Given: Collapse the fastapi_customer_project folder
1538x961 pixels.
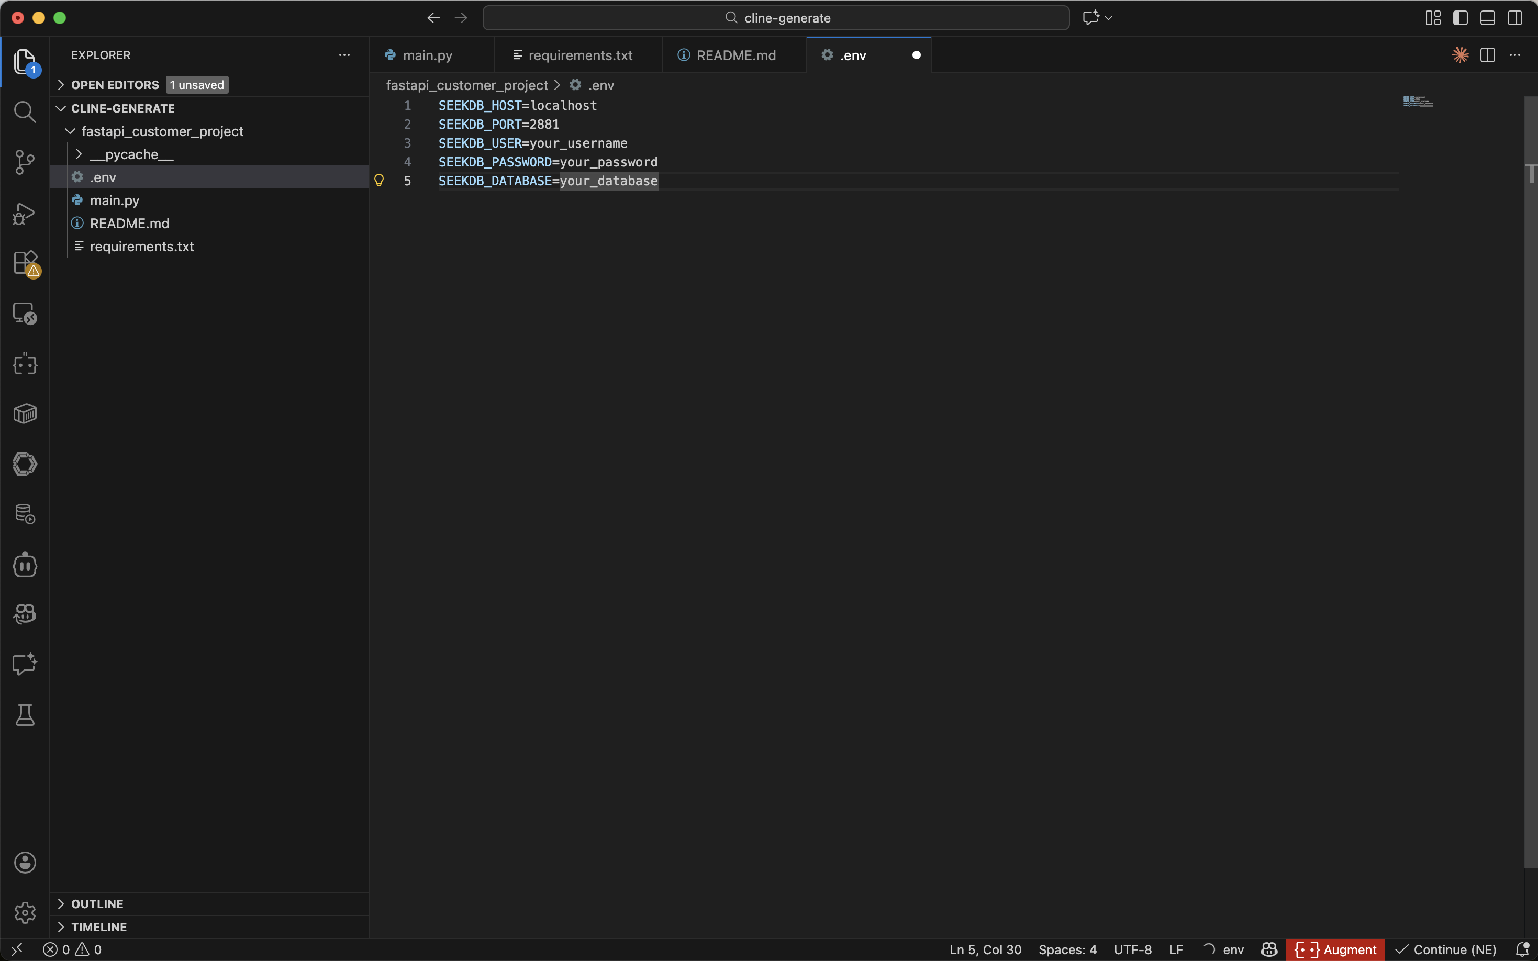Looking at the screenshot, I should [161, 131].
